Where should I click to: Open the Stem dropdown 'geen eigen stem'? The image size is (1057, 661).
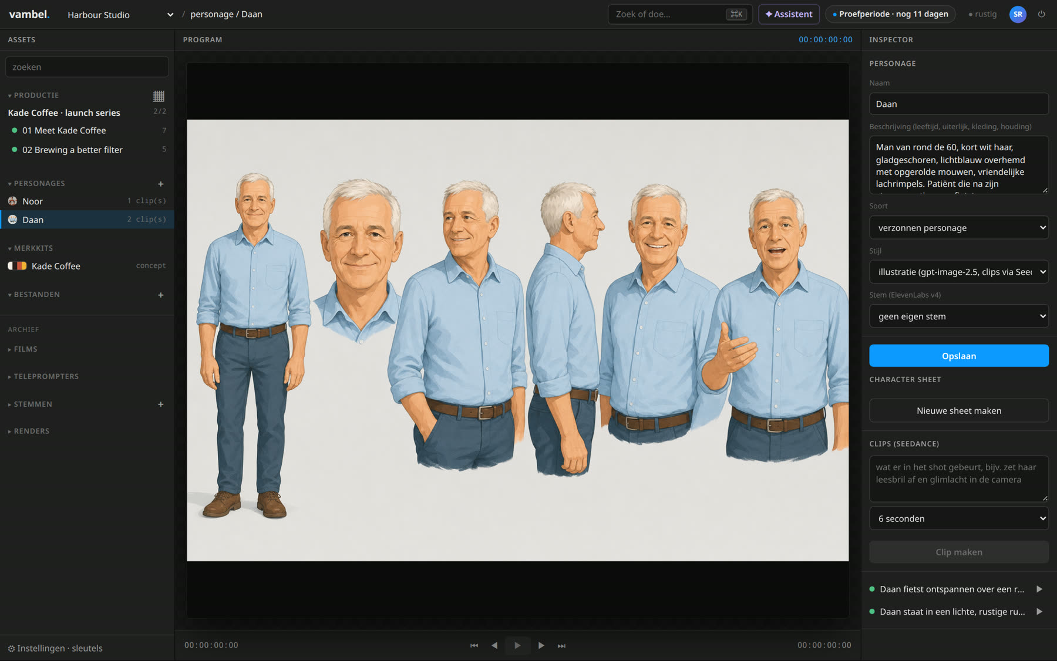click(959, 316)
